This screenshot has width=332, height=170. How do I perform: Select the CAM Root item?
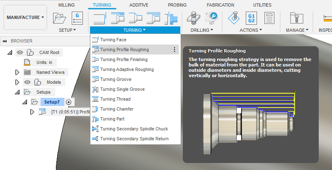[49, 52]
